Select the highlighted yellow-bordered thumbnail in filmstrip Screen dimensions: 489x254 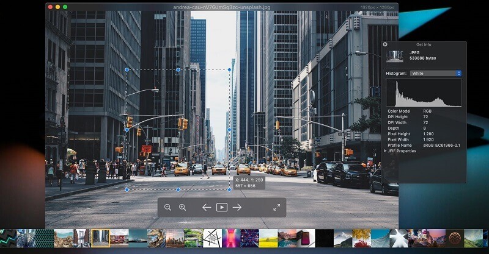(100, 238)
